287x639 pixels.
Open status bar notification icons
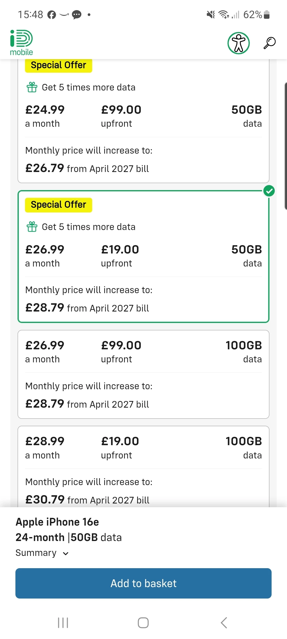click(x=69, y=15)
